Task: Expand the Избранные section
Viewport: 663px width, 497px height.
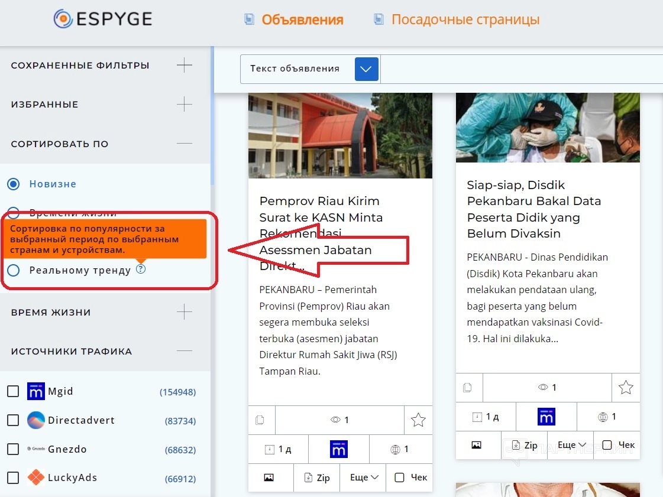Action: (x=185, y=104)
